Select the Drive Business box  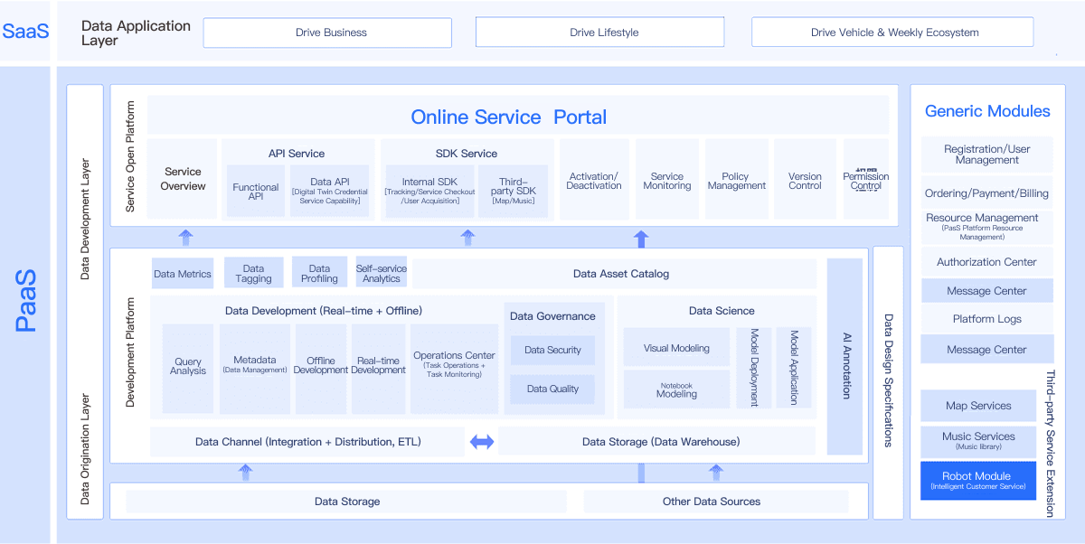click(x=327, y=33)
